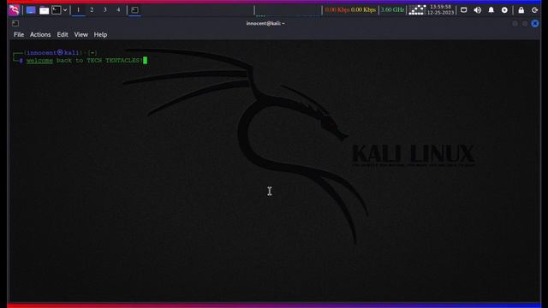Click the terminal window title icon

[x=15, y=23]
